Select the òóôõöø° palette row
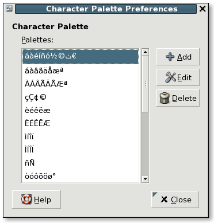The height and width of the screenshot is (223, 214). [x=81, y=176]
